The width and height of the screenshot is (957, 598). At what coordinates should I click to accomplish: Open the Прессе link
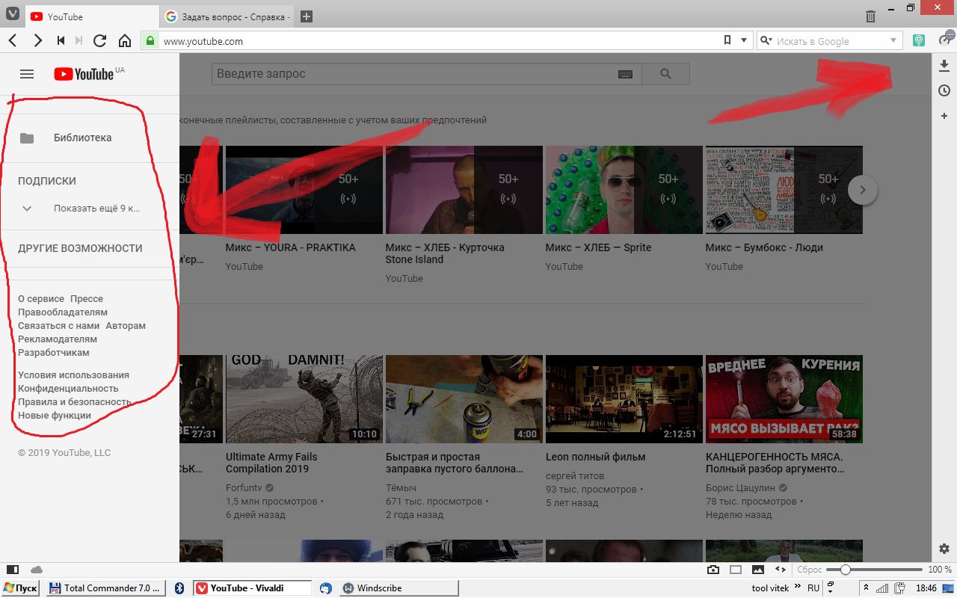click(x=87, y=299)
